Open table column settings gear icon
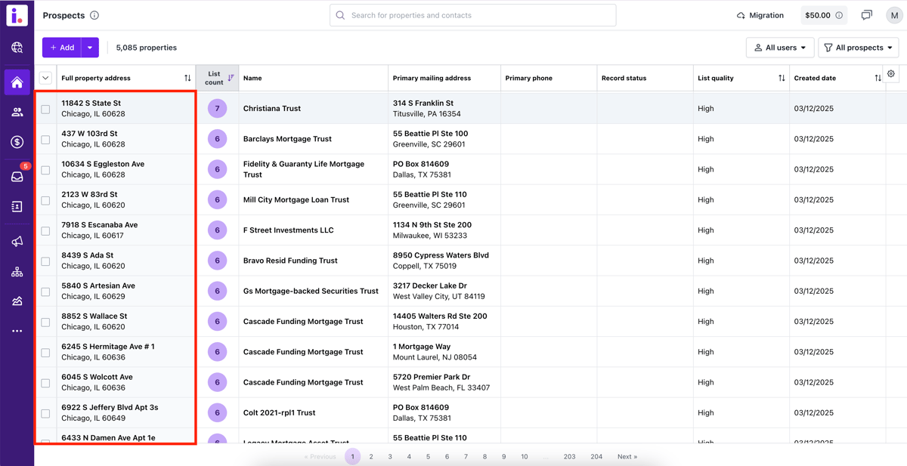Viewport: 907px width, 466px height. pos(891,74)
